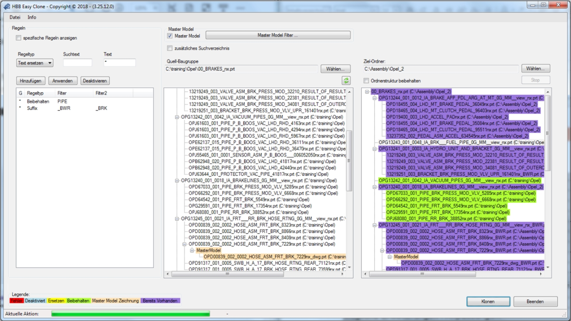
Task: Select OPG13243 FUEL_PIPE node in target tree
Action: coord(461,142)
